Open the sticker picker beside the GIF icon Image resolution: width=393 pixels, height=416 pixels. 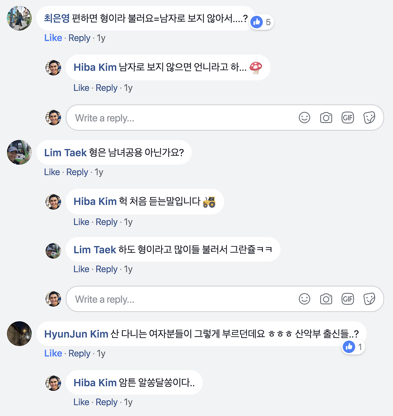369,118
